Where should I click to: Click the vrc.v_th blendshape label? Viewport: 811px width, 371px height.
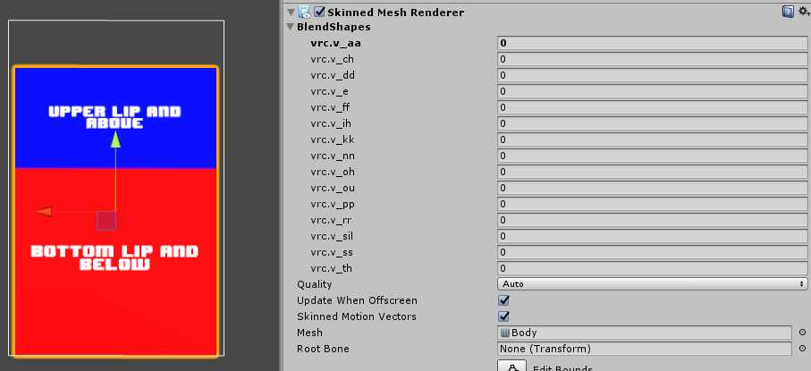331,268
